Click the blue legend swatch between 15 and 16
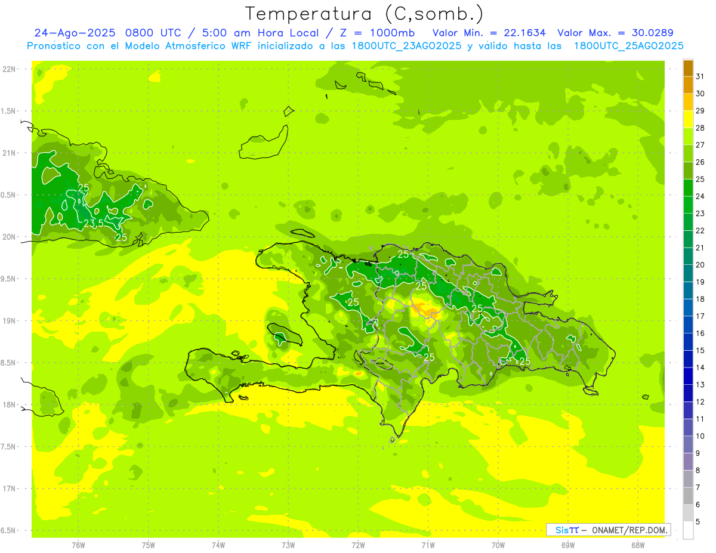This screenshot has height=553, width=716. (x=688, y=342)
